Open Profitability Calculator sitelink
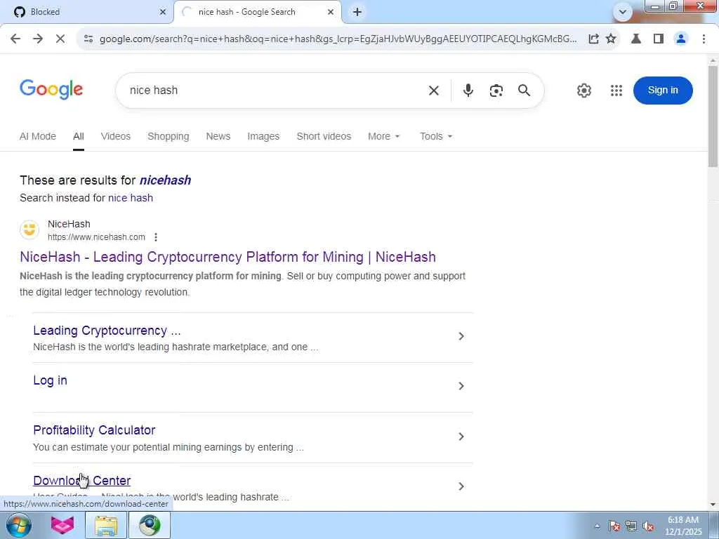This screenshot has height=539, width=719. click(x=94, y=430)
